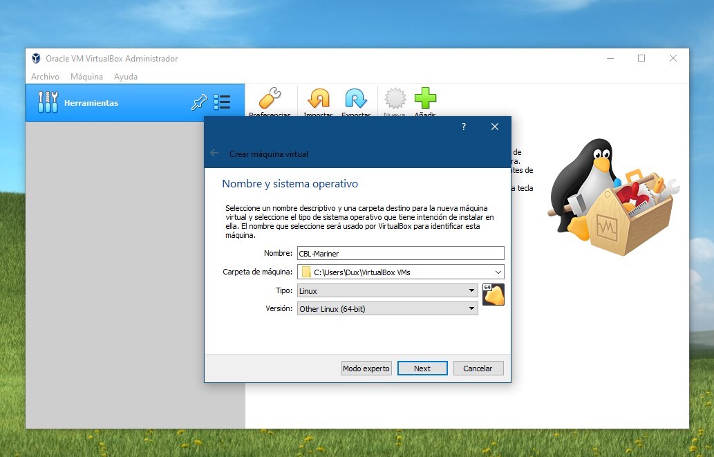Click the Herramientas tools icon
The image size is (714, 457).
click(x=48, y=102)
